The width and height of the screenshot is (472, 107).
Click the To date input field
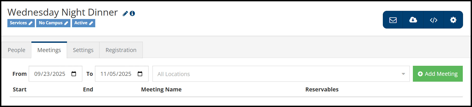pyautogui.click(x=116, y=74)
